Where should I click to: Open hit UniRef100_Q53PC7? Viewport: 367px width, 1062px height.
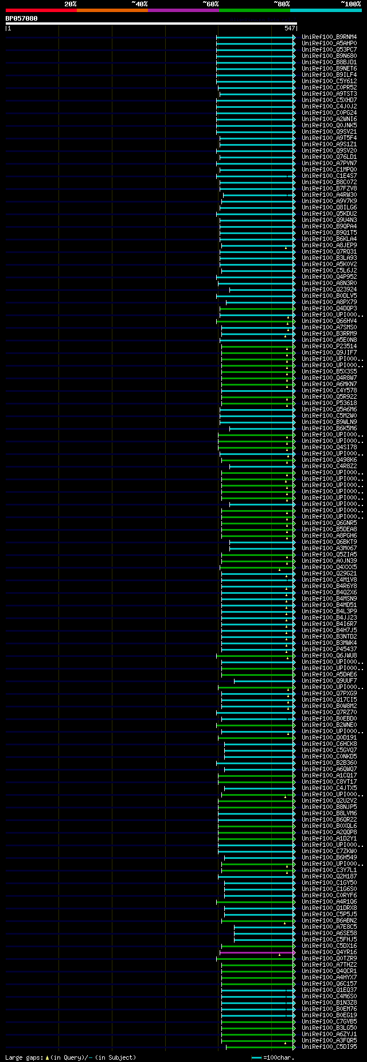coord(329,49)
